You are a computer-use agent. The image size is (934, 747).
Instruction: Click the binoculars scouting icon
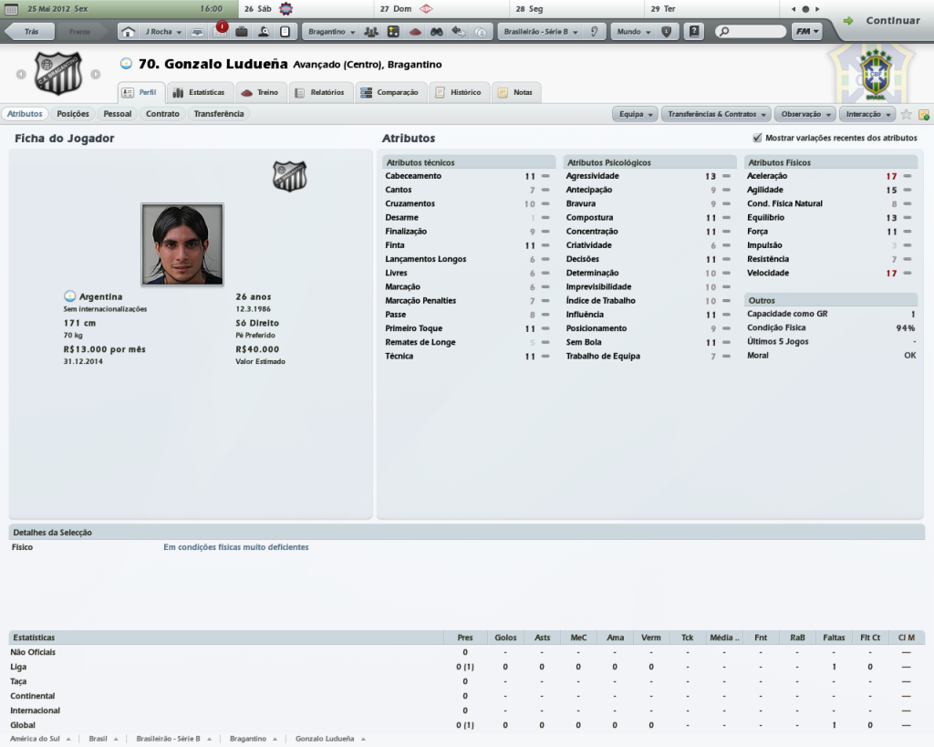[x=437, y=32]
